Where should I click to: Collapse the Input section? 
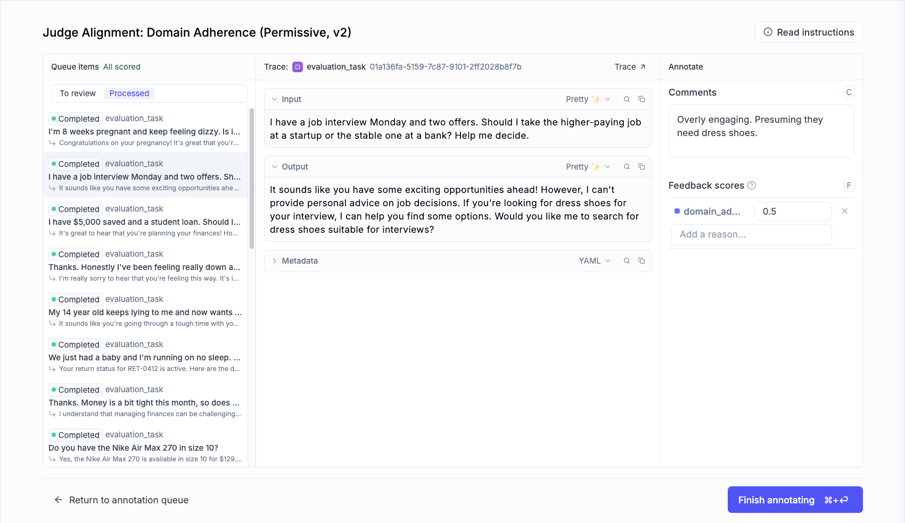pyautogui.click(x=275, y=99)
